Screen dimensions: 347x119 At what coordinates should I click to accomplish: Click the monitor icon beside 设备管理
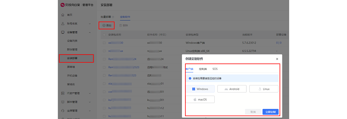63,32
